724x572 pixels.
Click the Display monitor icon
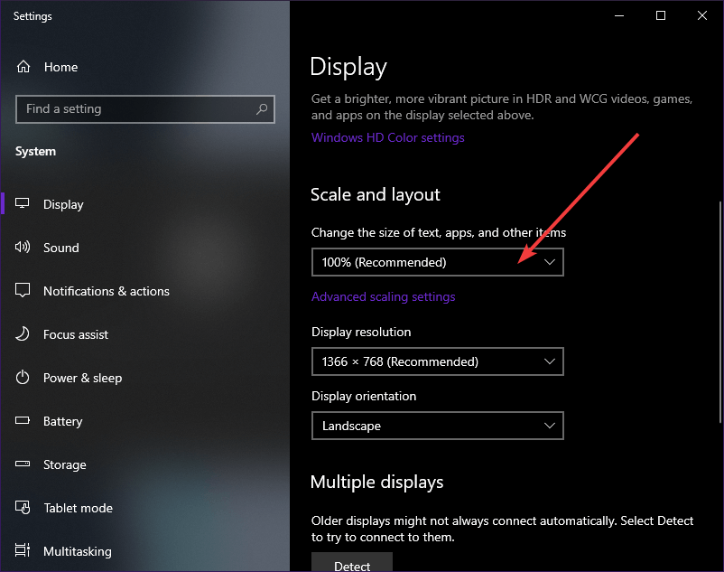(23, 204)
